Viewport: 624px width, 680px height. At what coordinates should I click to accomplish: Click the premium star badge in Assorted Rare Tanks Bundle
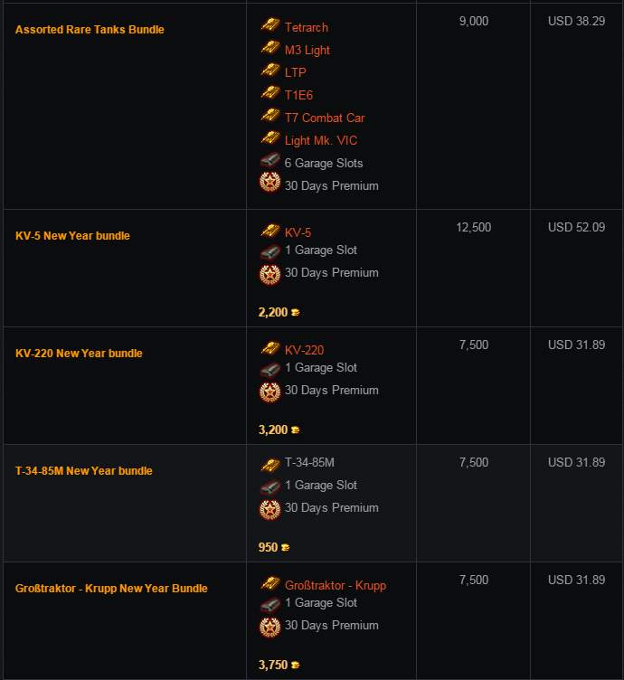269,183
